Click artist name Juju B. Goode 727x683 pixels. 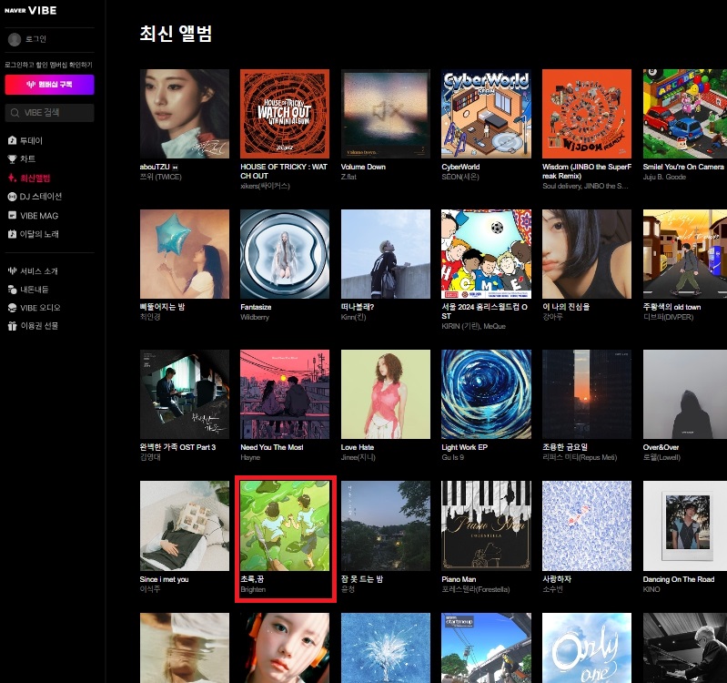pyautogui.click(x=664, y=177)
